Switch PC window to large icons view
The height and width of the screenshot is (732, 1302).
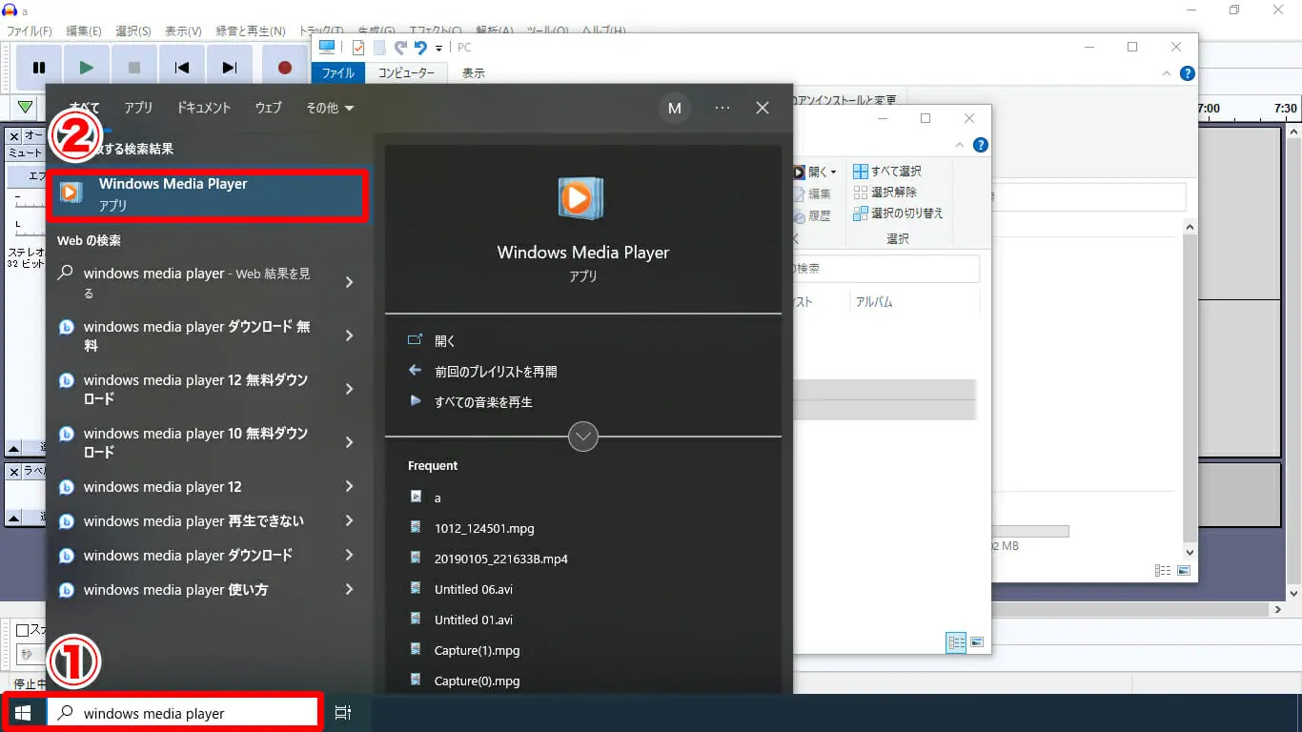click(x=1184, y=571)
